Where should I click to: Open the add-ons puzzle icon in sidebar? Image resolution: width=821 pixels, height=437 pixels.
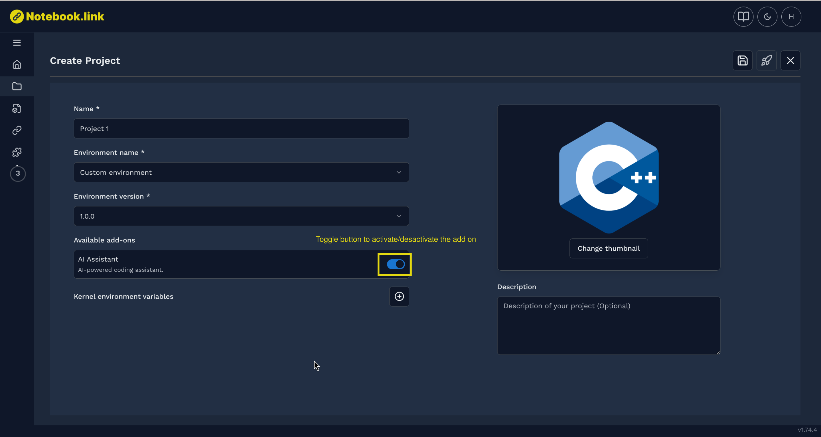tap(17, 152)
